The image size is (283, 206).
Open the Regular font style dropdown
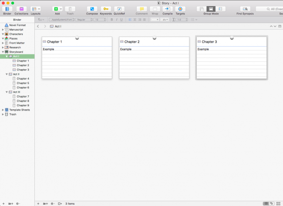pos(84,20)
